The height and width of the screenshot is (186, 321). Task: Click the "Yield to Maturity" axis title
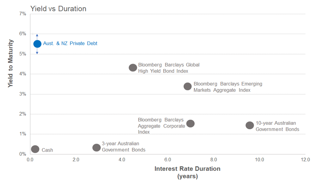pyautogui.click(x=11, y=64)
